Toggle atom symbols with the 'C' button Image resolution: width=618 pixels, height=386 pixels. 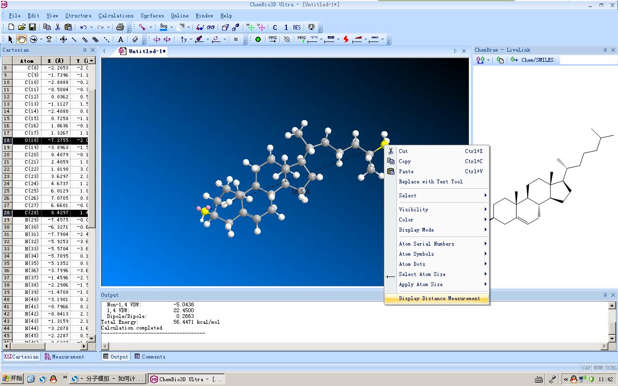pos(275,28)
